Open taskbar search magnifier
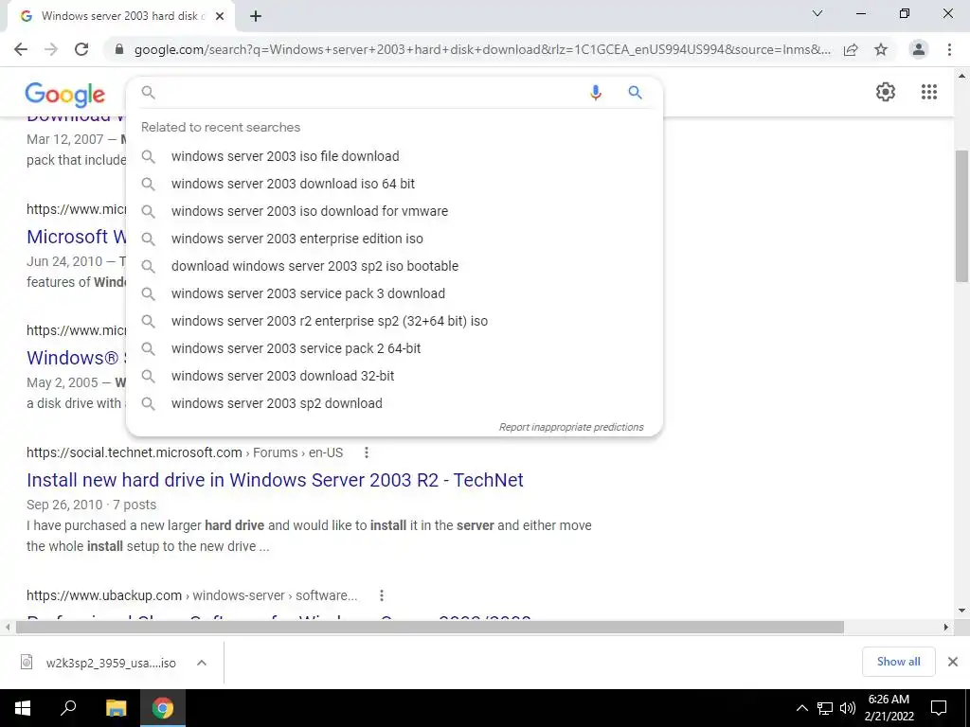Screen dimensions: 970x727 tap(68, 708)
